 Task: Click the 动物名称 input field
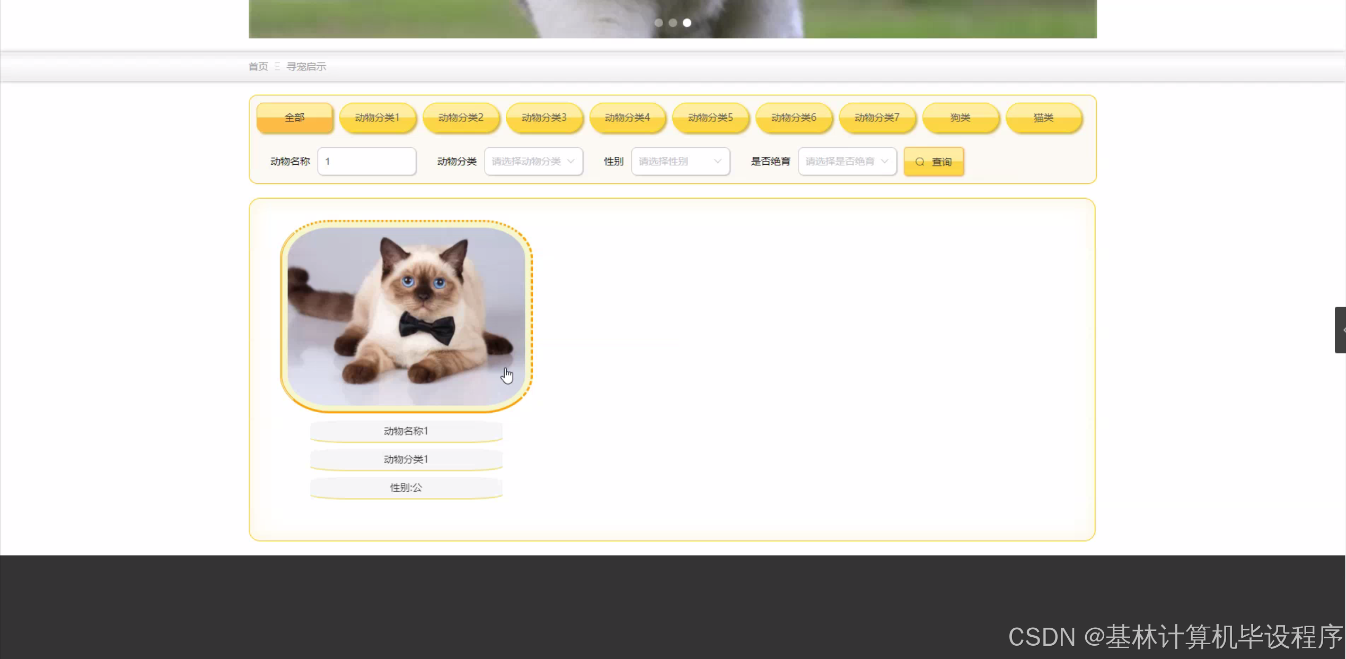[367, 161]
